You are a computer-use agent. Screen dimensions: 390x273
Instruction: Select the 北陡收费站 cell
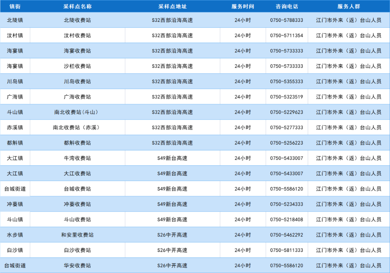(x=77, y=20)
